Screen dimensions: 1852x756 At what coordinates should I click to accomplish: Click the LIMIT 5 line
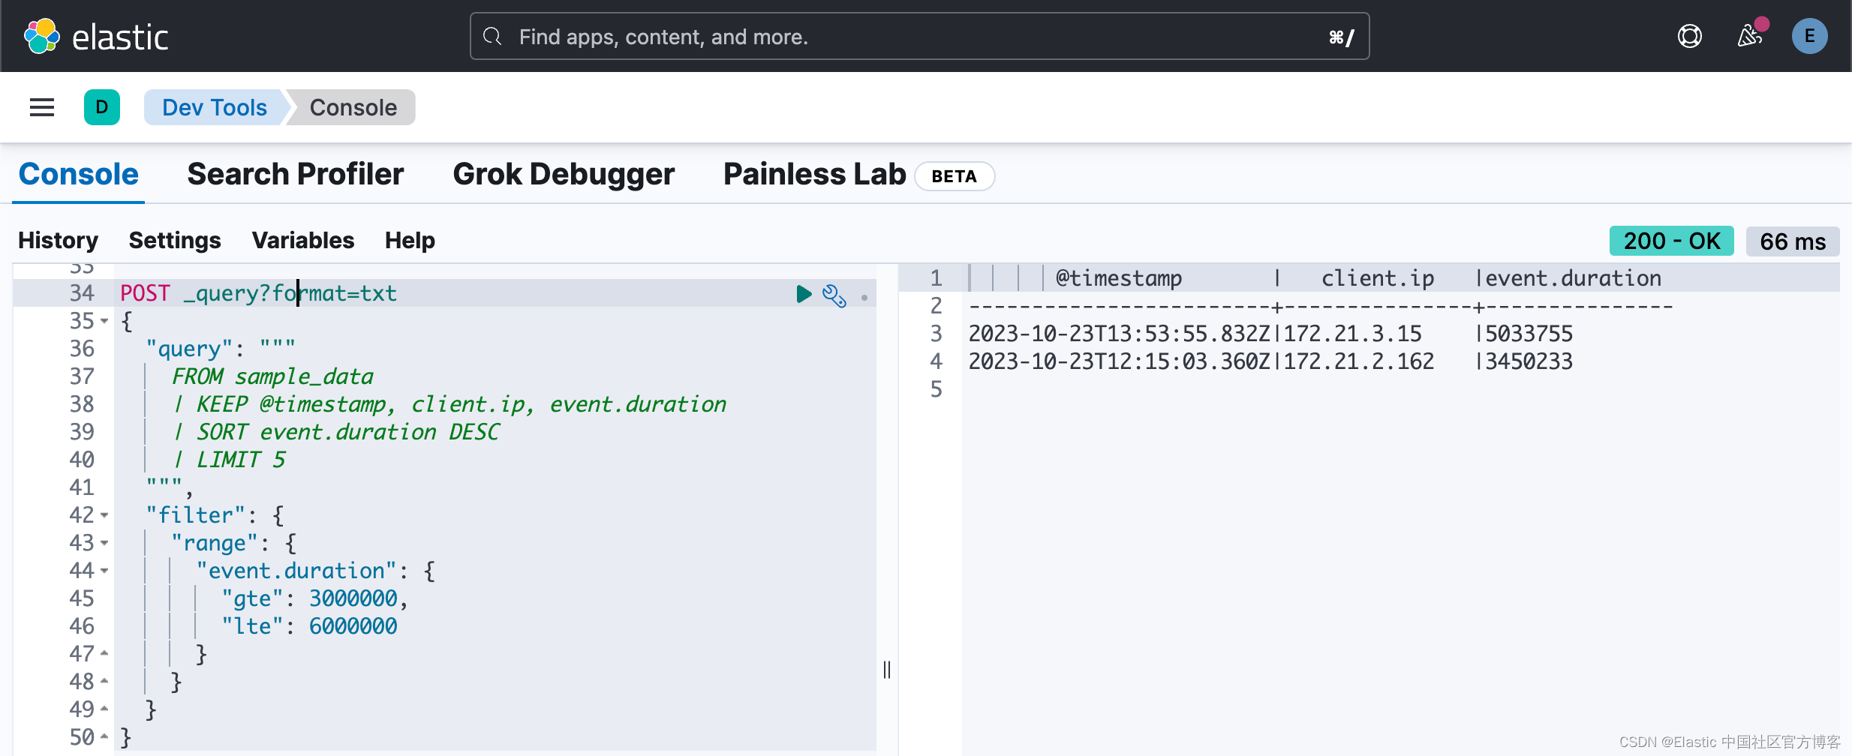(230, 460)
